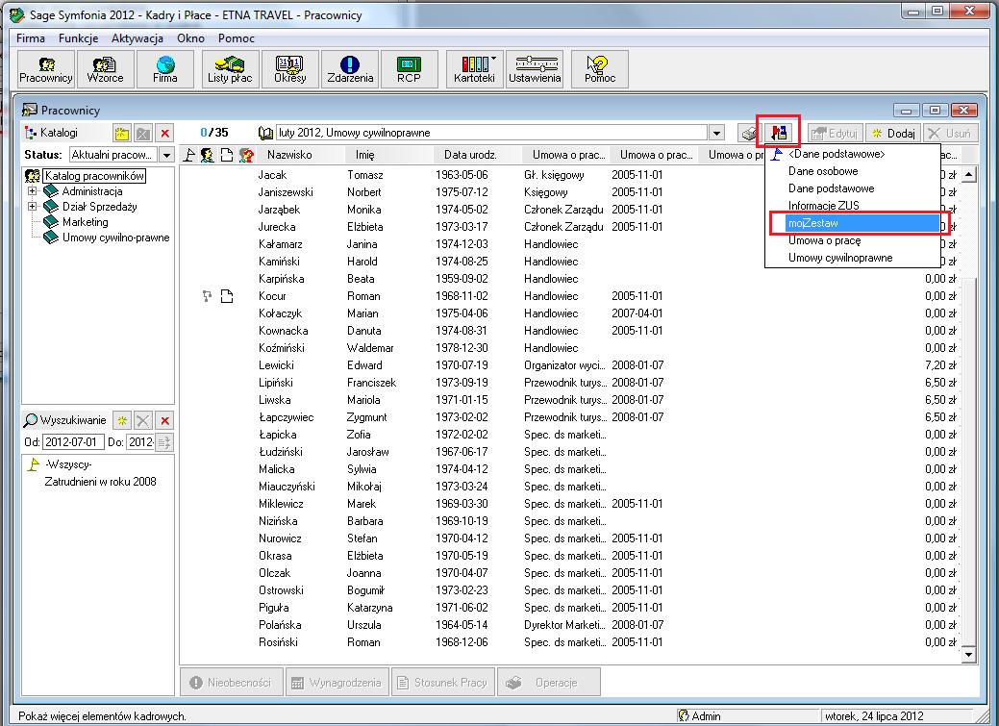Expand the Dział Sprzedaży catalog node
Viewport: 999px width, 726px height.
pyautogui.click(x=33, y=207)
